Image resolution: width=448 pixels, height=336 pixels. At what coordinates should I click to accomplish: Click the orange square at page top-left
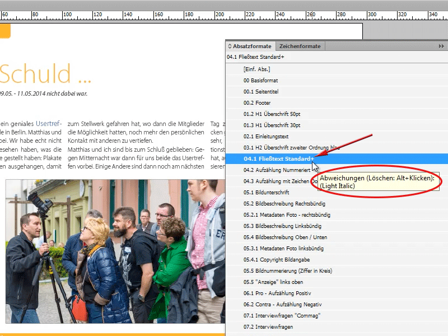click(5, 31)
